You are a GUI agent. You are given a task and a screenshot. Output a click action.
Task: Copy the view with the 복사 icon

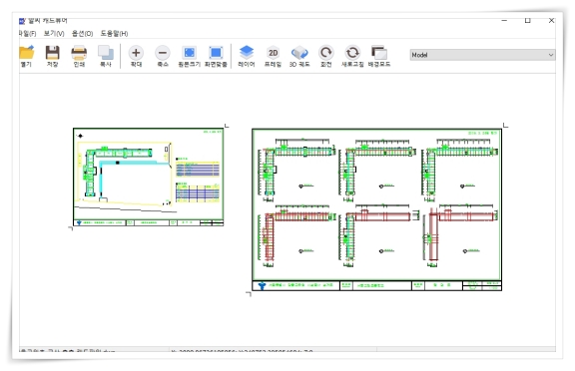(106, 56)
